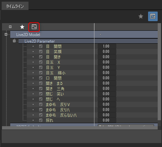The width and height of the screenshot is (162, 147).
Task: Open curve icon for 目 開閉 parameter
Action: coord(41,46)
